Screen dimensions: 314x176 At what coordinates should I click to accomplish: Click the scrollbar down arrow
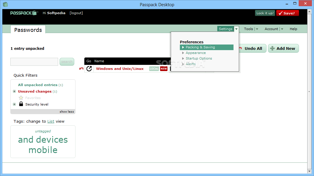pyautogui.click(x=310, y=171)
